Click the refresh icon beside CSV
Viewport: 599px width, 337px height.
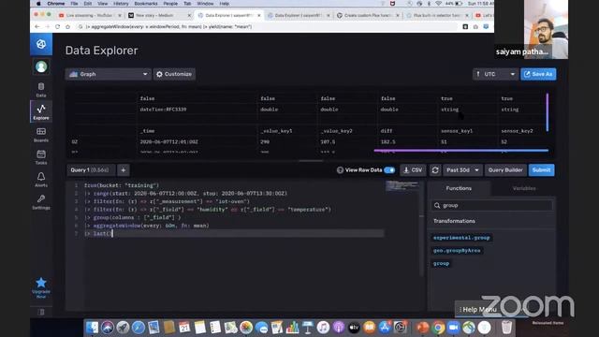click(x=435, y=170)
